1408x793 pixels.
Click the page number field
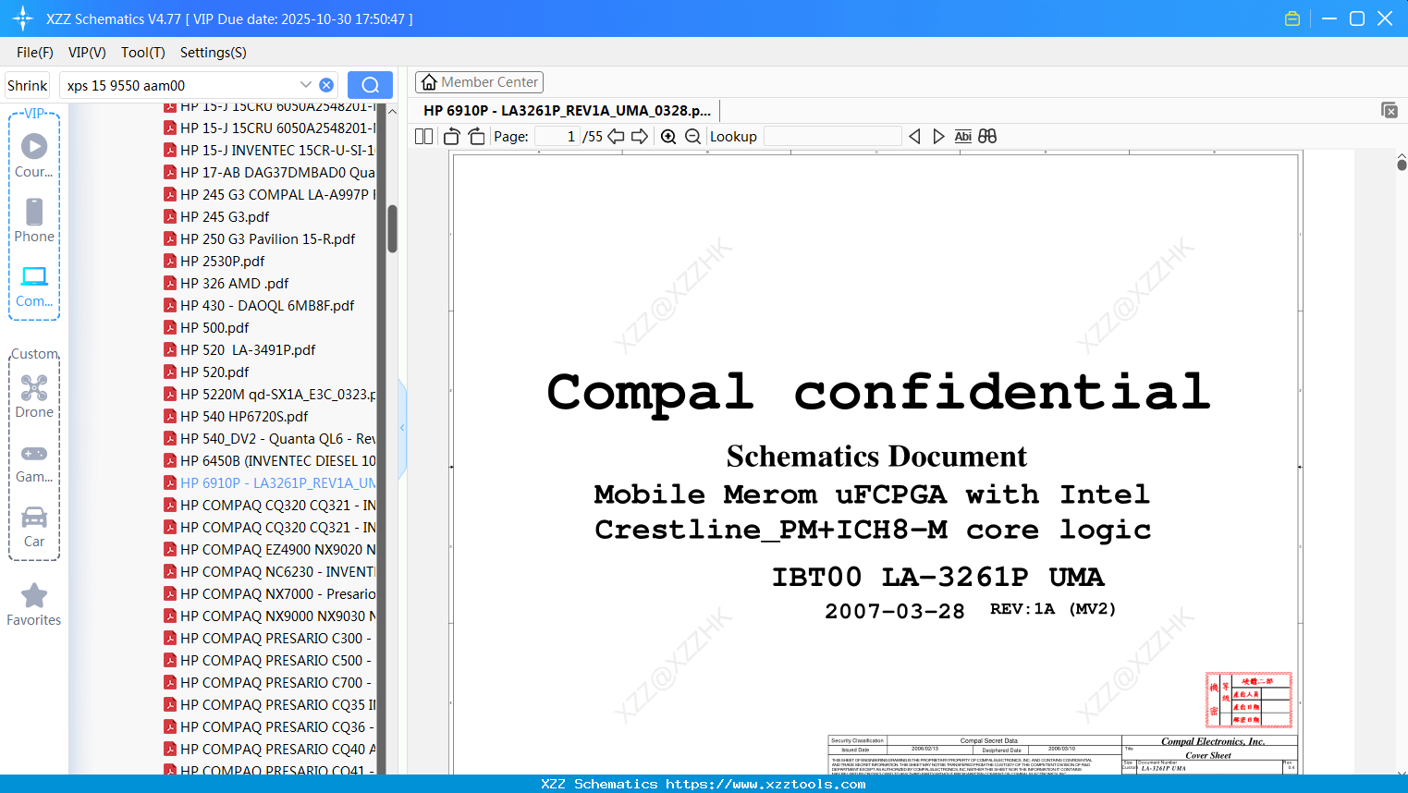pos(557,137)
